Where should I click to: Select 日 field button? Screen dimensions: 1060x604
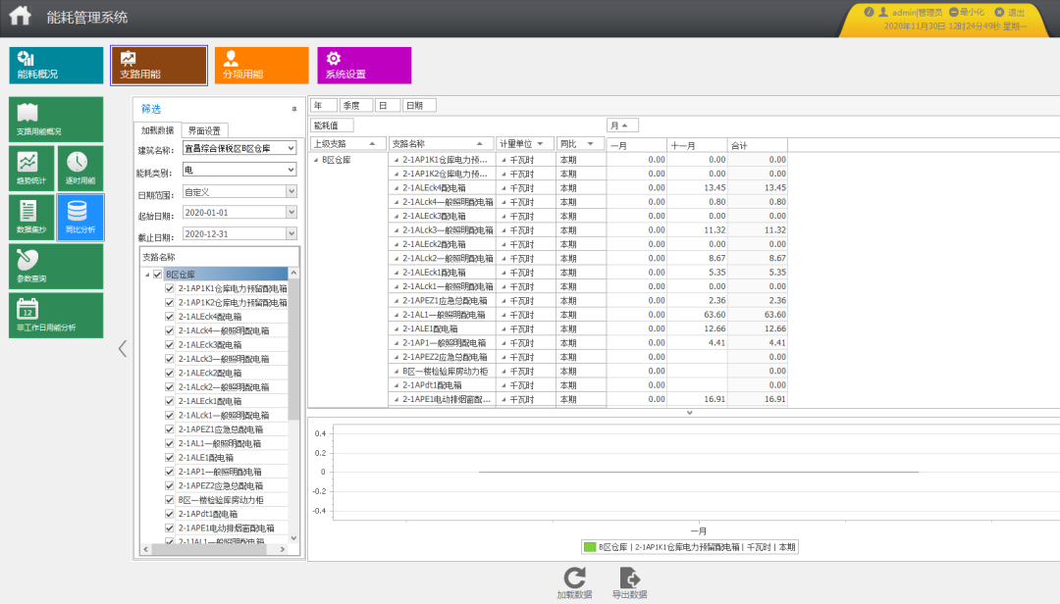[x=388, y=105]
